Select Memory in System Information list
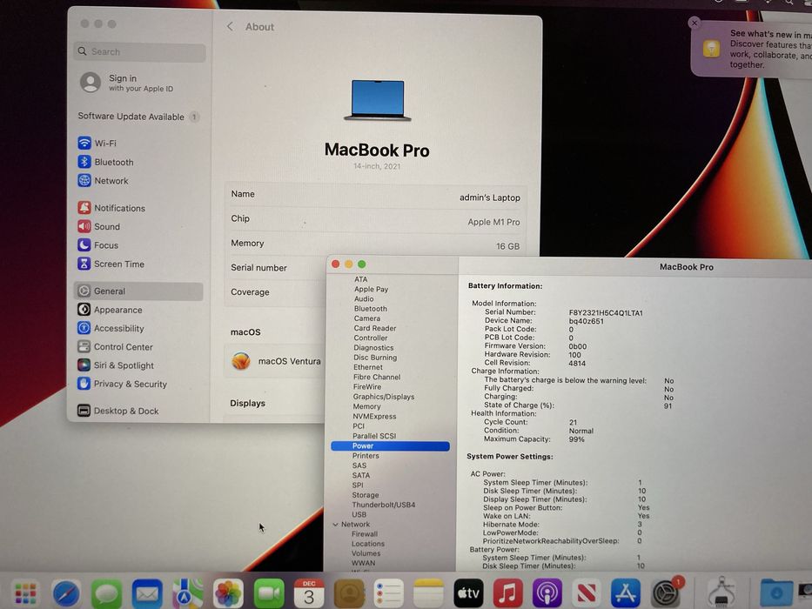 (x=366, y=406)
